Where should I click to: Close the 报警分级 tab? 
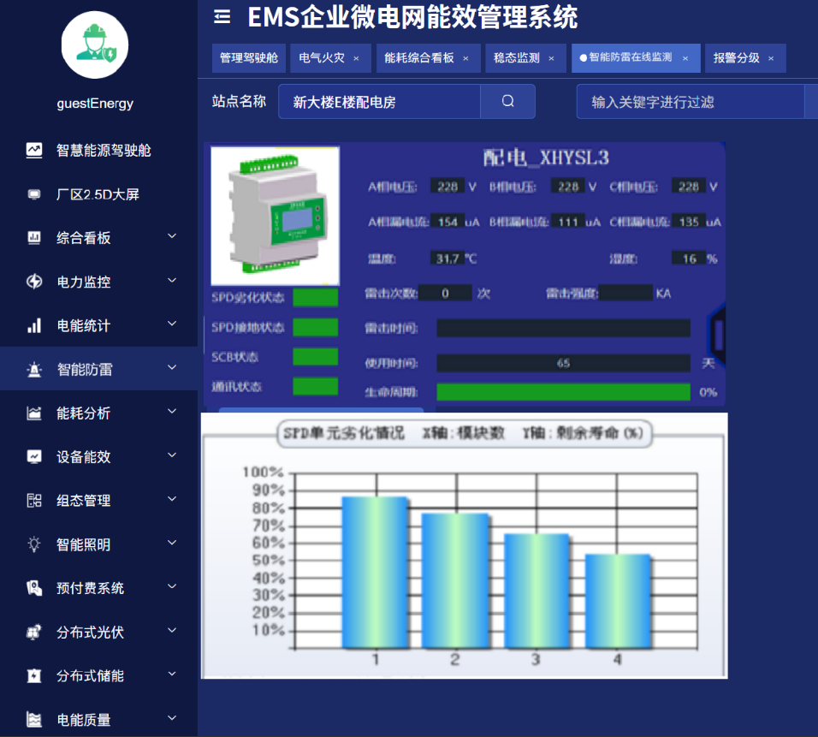(x=771, y=58)
